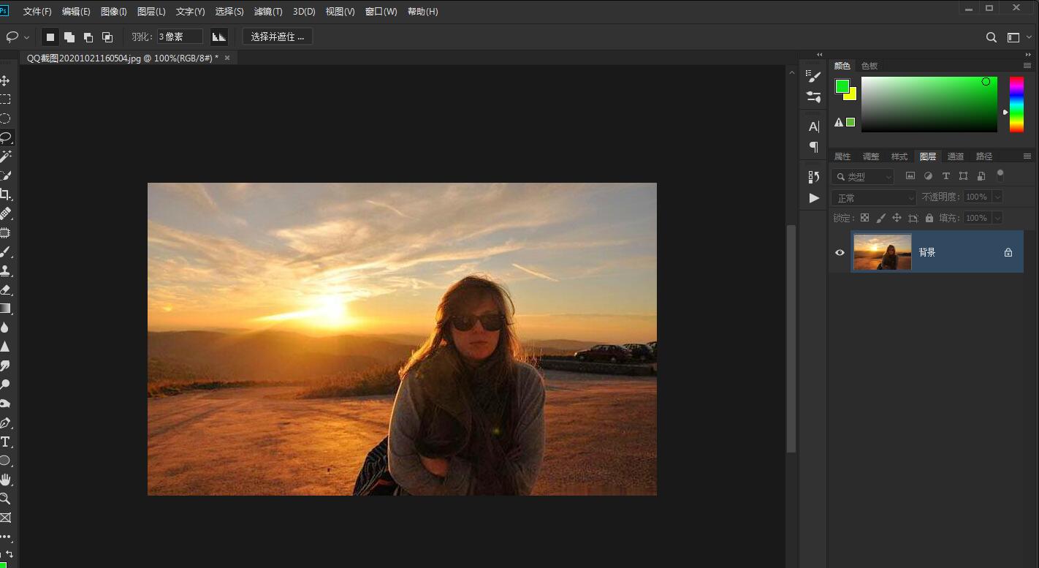Open the 正常 blend mode dropdown
The height and width of the screenshot is (568, 1039).
(x=873, y=197)
